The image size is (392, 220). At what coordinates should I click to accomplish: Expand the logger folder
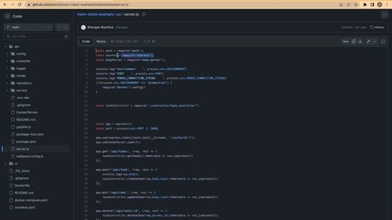(x=7, y=68)
